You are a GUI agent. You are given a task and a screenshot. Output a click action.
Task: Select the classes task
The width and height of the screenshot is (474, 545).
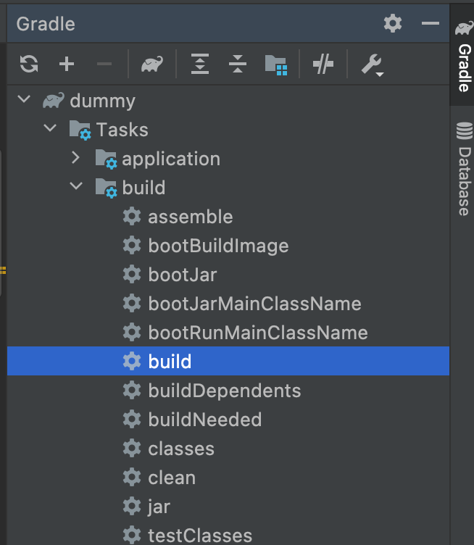pyautogui.click(x=228, y=449)
